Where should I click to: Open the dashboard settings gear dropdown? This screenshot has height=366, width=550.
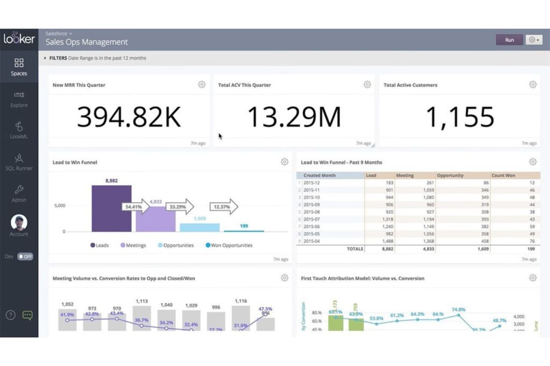tap(534, 40)
